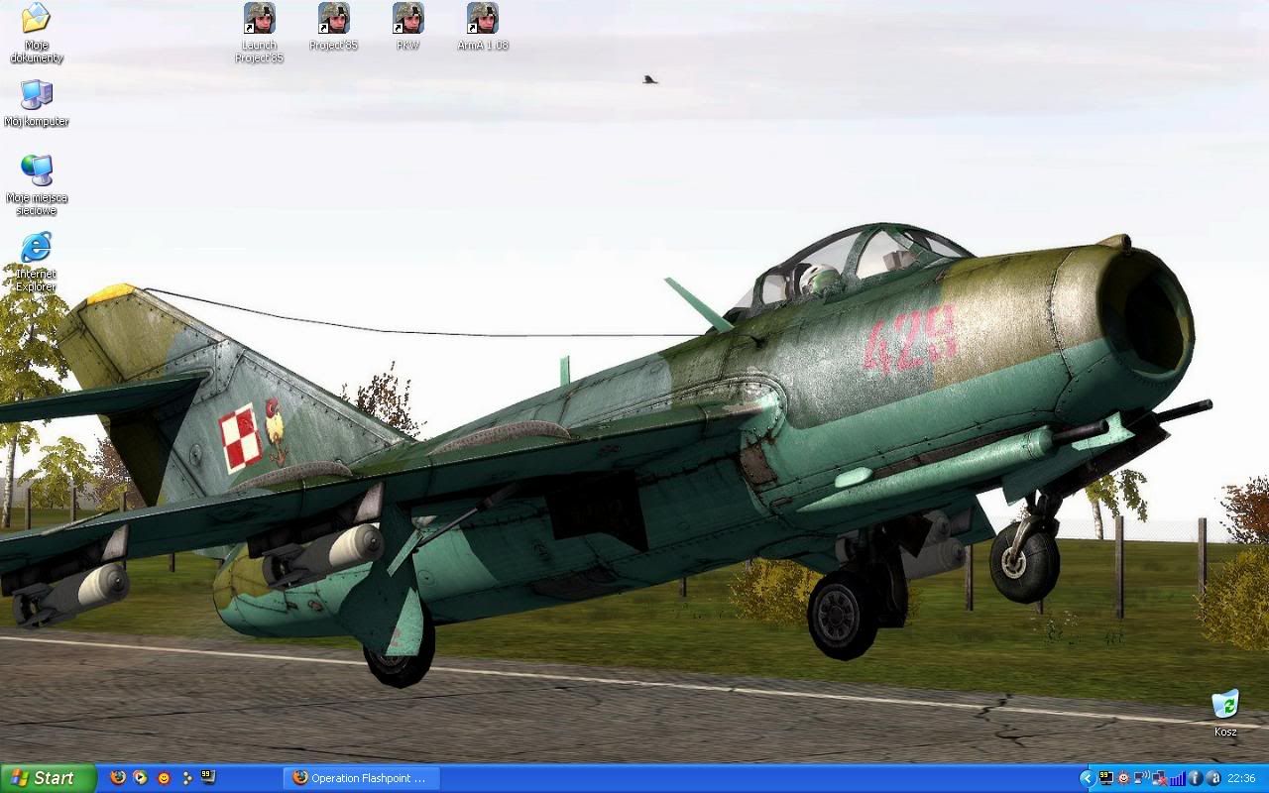
Task: Click the monitor 99 Quick Launch icon
Action: [208, 778]
